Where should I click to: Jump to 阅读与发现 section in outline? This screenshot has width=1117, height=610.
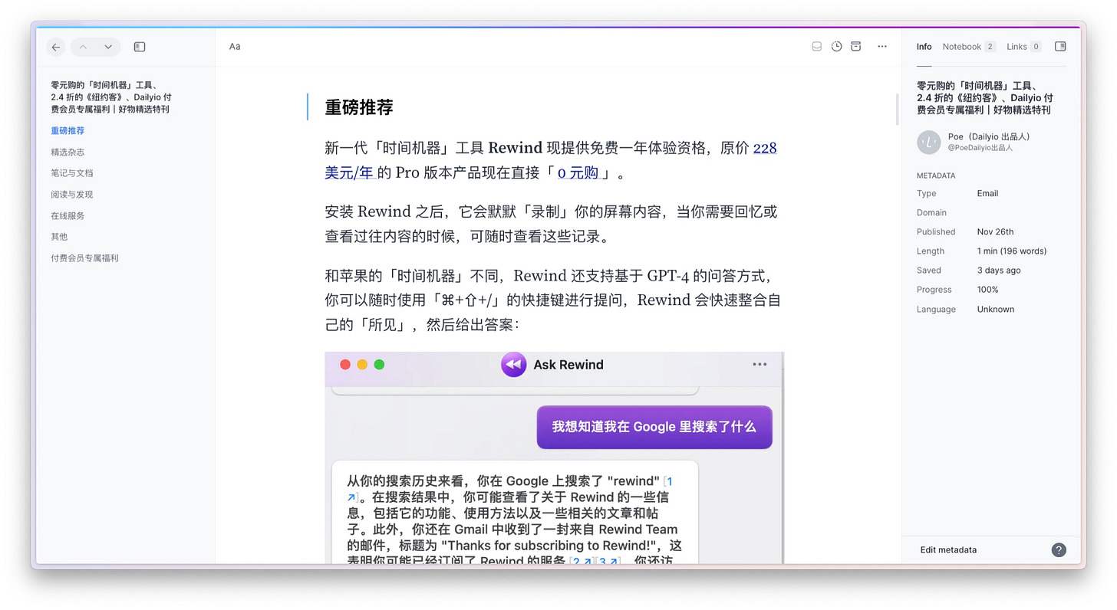72,195
